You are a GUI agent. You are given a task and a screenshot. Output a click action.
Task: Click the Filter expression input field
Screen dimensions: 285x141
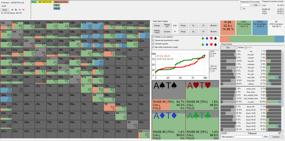[249, 137]
